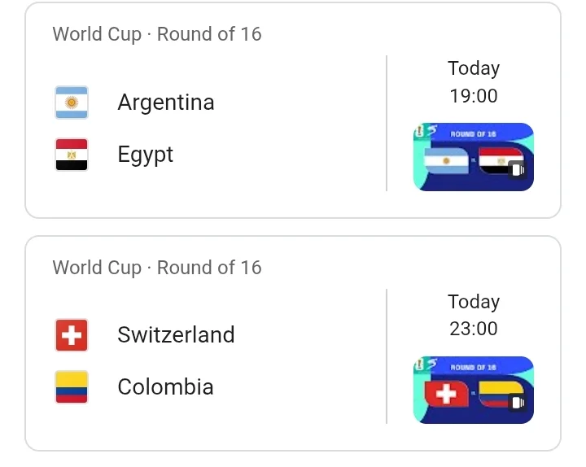
Task: Open the Switzerland vs Colombia match card
Action: point(293,343)
